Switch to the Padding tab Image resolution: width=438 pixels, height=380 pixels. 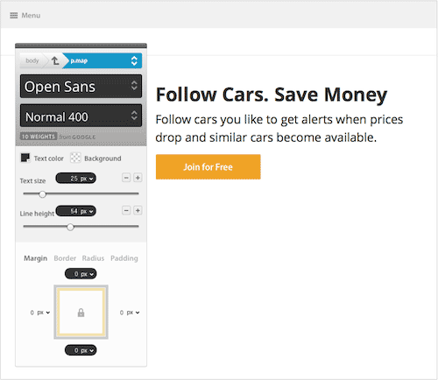click(x=124, y=258)
